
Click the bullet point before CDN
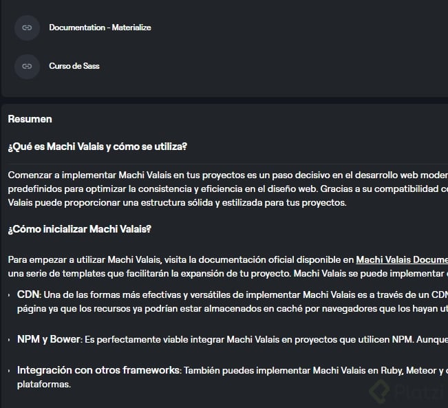pos(10,294)
